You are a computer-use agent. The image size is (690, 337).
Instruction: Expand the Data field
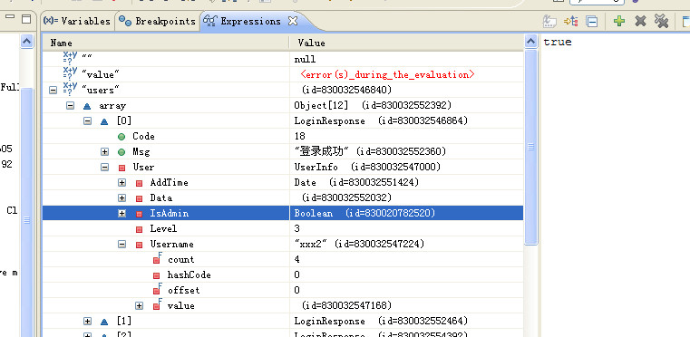[121, 198]
